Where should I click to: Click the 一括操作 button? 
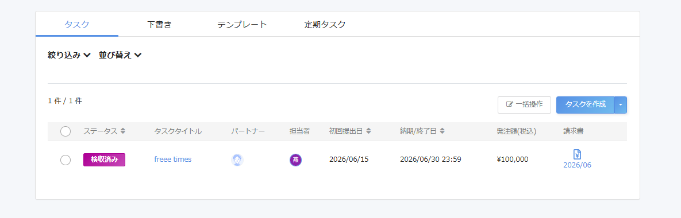click(524, 105)
